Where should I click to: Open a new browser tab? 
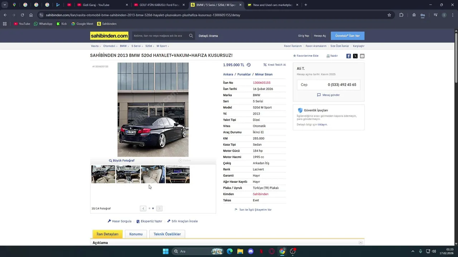(x=306, y=5)
